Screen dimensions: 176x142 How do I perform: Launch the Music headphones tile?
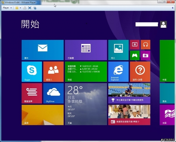pos(145,44)
